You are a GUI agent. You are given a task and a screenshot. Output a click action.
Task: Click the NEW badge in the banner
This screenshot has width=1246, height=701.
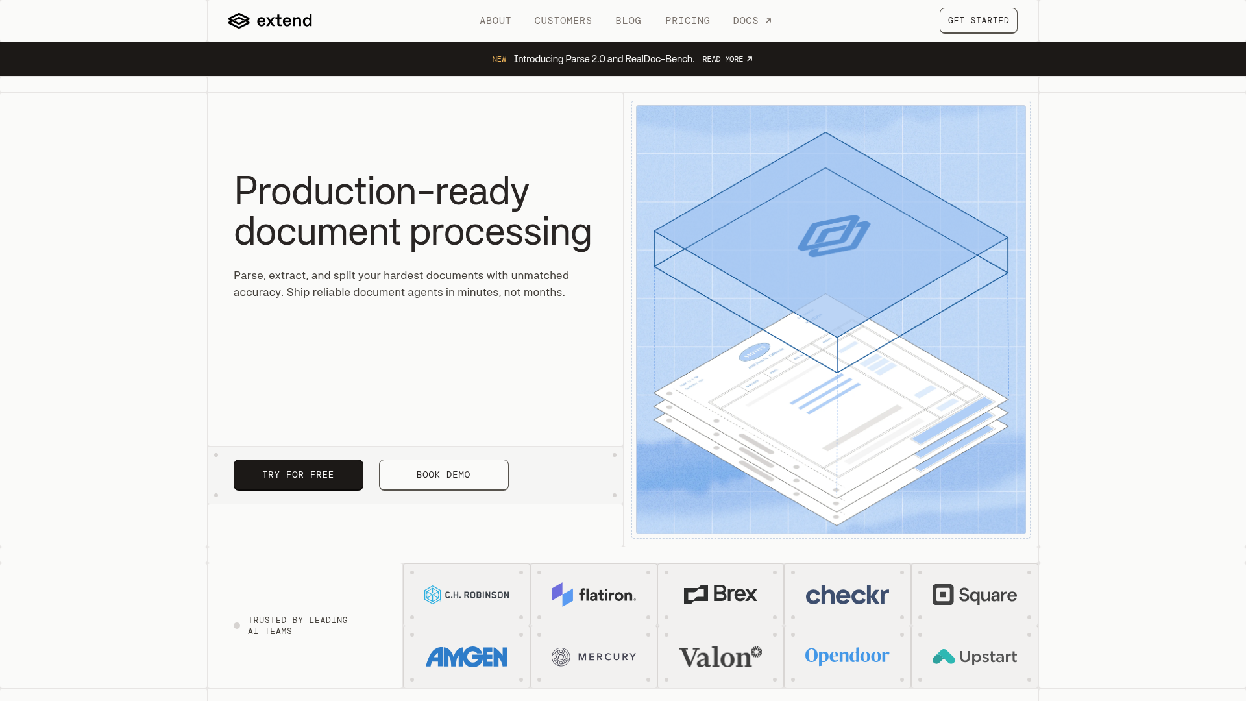[x=499, y=59]
